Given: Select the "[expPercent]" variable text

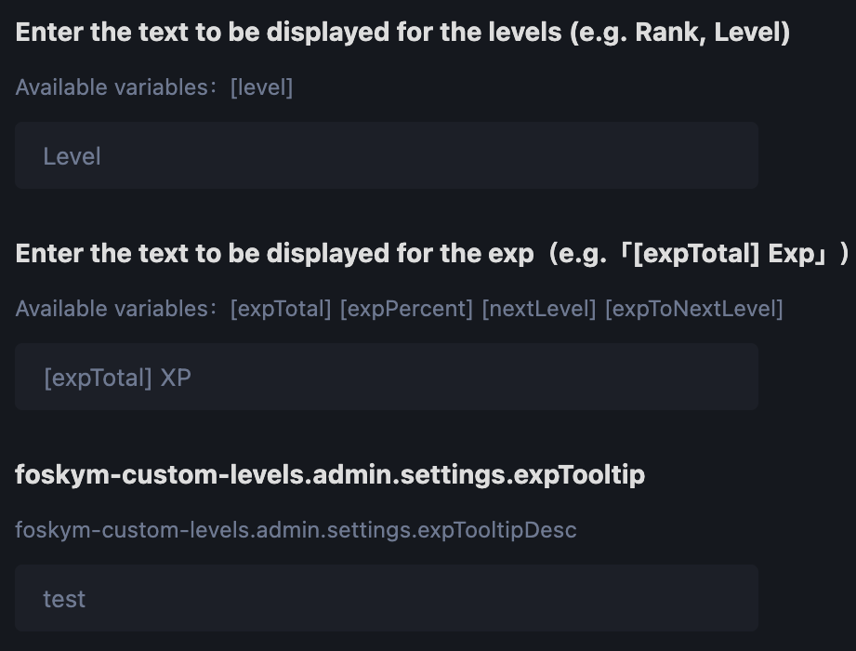Looking at the screenshot, I should point(406,309).
